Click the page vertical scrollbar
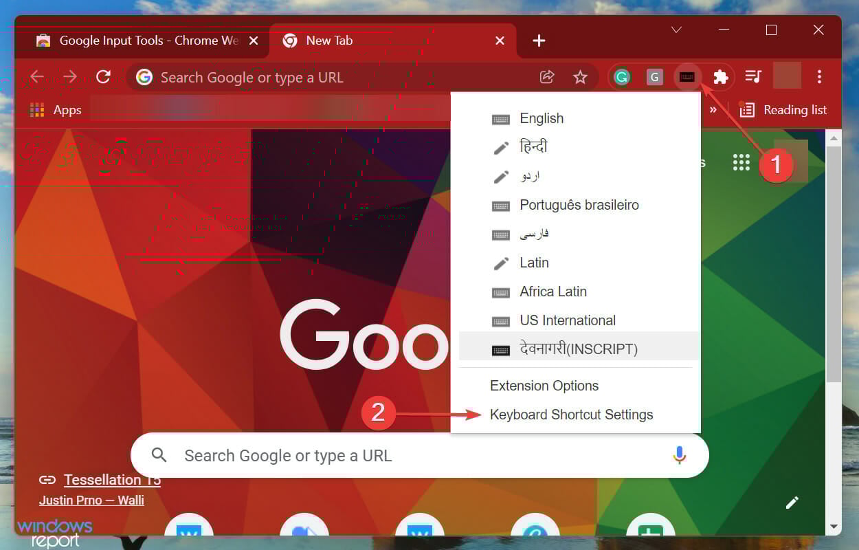This screenshot has height=550, width=859. coord(834,265)
